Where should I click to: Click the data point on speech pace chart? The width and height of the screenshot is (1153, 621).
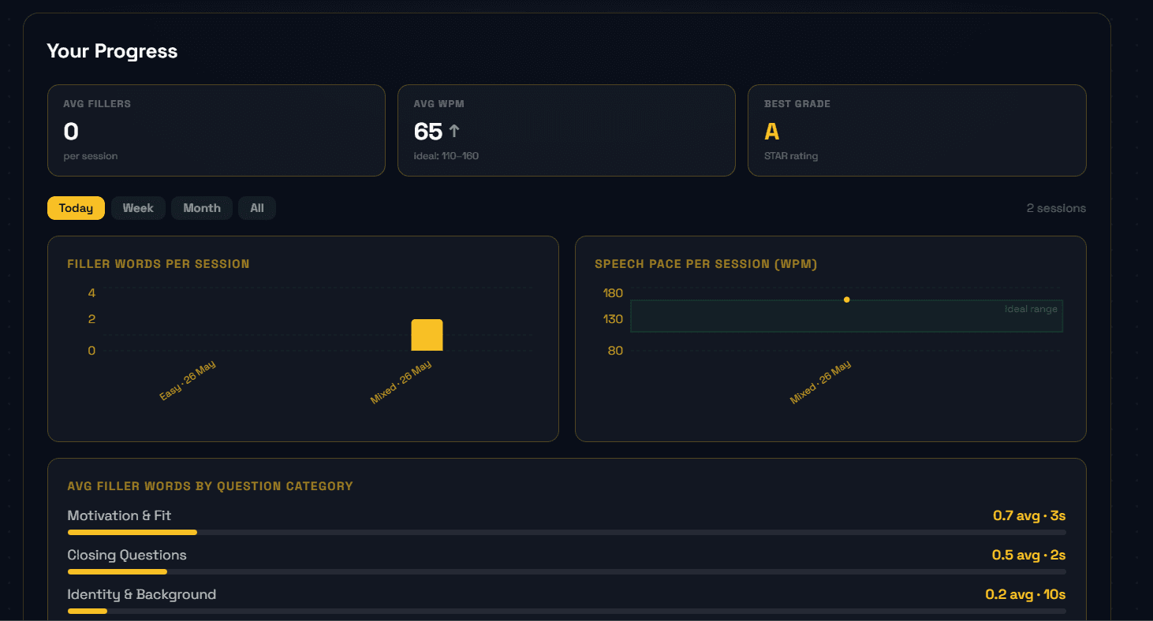tap(847, 299)
